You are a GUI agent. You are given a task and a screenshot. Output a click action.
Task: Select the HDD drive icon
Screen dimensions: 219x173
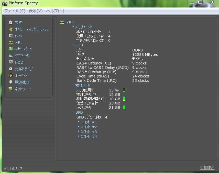coord(11,62)
